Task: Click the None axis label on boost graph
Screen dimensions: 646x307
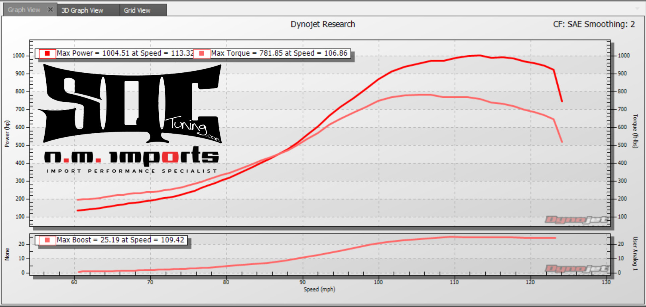Action: click(x=7, y=255)
